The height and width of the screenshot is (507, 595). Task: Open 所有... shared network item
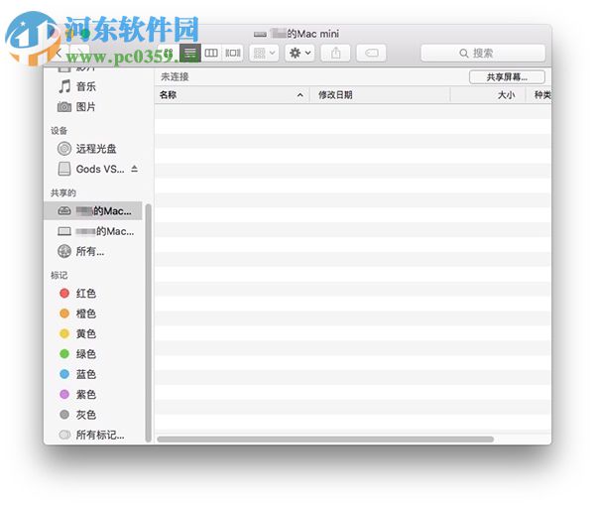point(90,251)
